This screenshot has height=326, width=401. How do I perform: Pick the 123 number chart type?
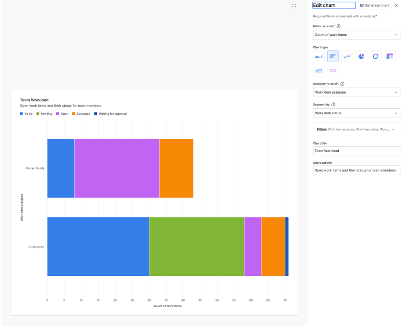click(333, 70)
